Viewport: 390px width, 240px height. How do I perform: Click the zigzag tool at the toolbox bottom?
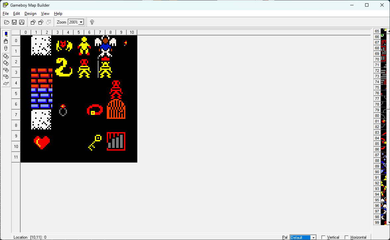(6, 84)
